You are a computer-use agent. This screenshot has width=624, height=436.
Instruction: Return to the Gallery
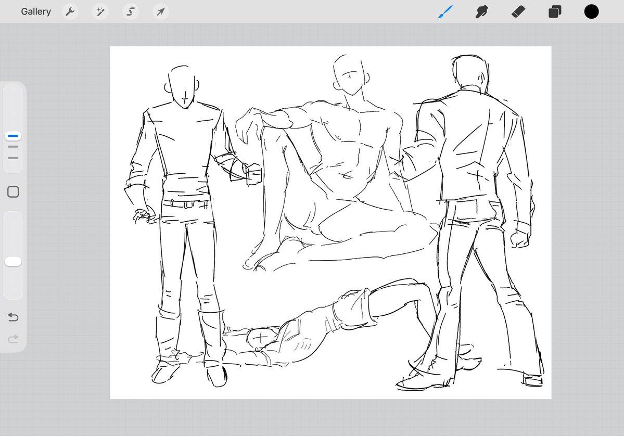point(36,11)
